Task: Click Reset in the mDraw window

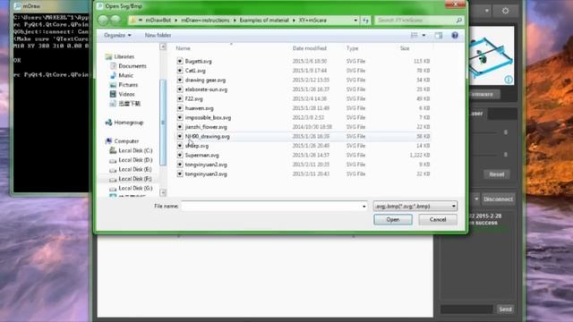Action: tap(497, 174)
